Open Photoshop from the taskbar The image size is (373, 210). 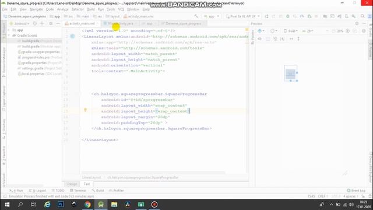[61, 205]
